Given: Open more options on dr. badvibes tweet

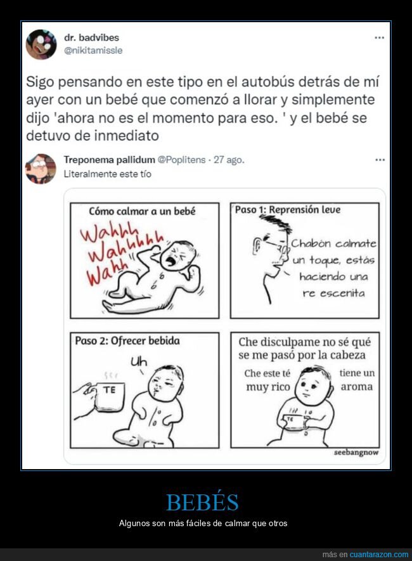Looking at the screenshot, I should coord(379,37).
